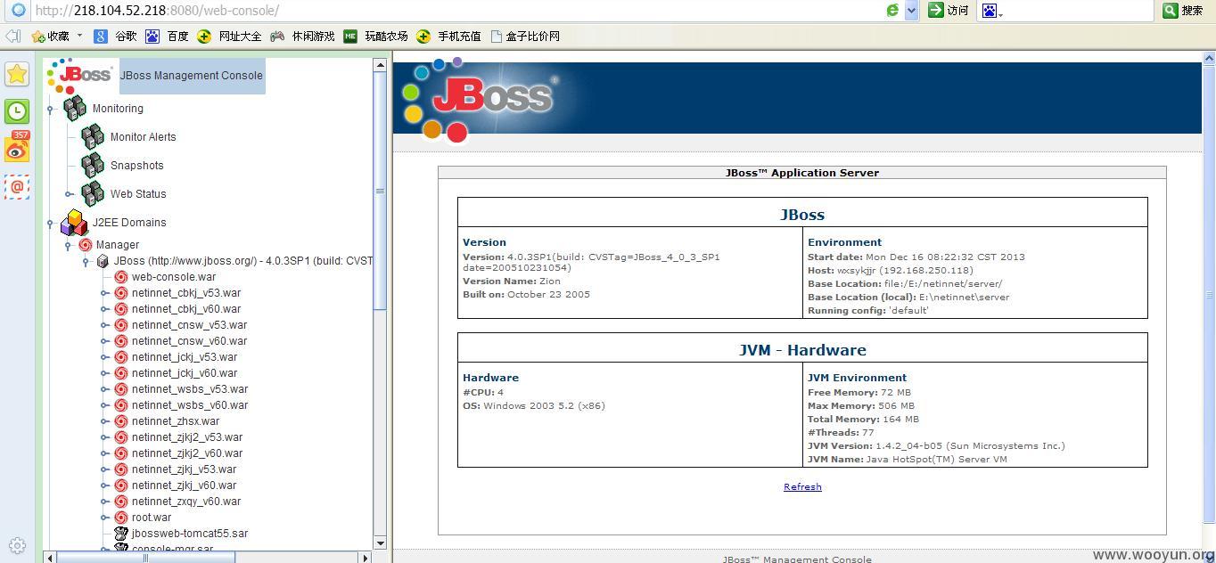Viewport: 1216px width, 563px height.
Task: Click the 百度 bookmark
Action: (x=168, y=37)
